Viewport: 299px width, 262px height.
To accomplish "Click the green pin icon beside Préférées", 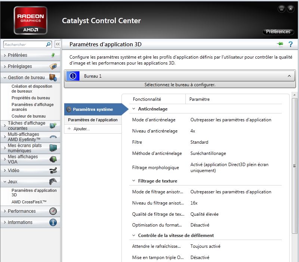I will (53, 55).
